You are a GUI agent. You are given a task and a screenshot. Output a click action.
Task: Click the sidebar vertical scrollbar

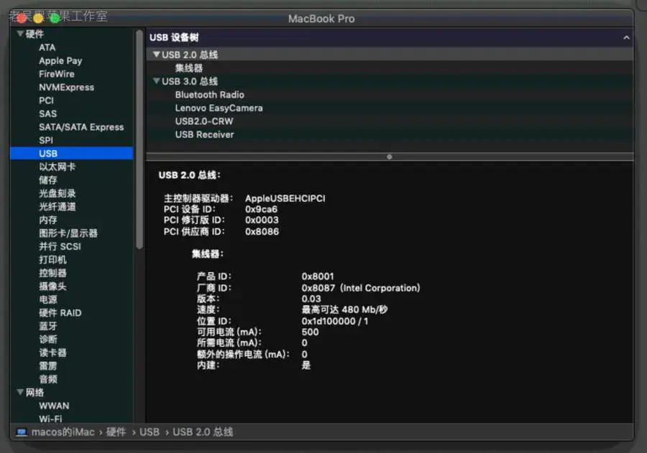[139, 139]
